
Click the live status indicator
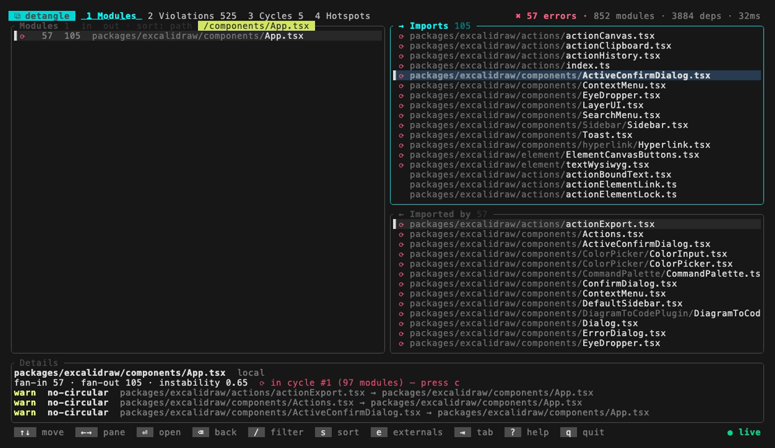pyautogui.click(x=744, y=432)
